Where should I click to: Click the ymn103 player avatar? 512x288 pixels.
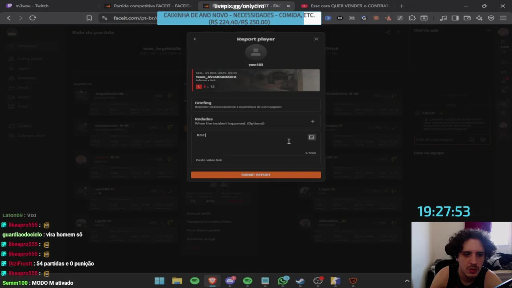pos(256,52)
